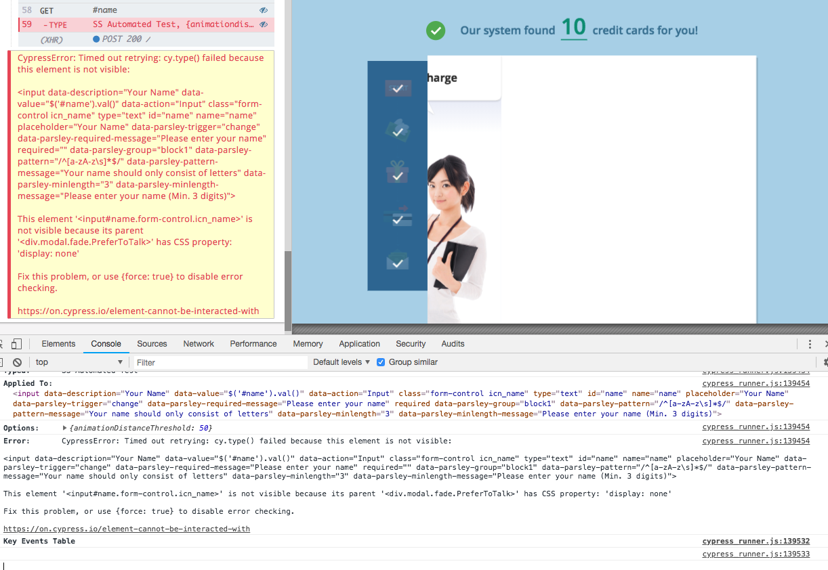
Task: Click the wallet step icon in blue sidebar
Action: click(x=398, y=131)
